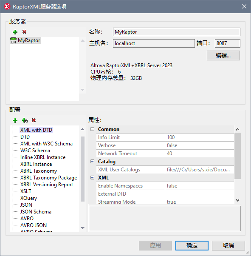Screen dimensions: 251x256
Task: Click Network Timeout value 40
Action: click(200, 154)
